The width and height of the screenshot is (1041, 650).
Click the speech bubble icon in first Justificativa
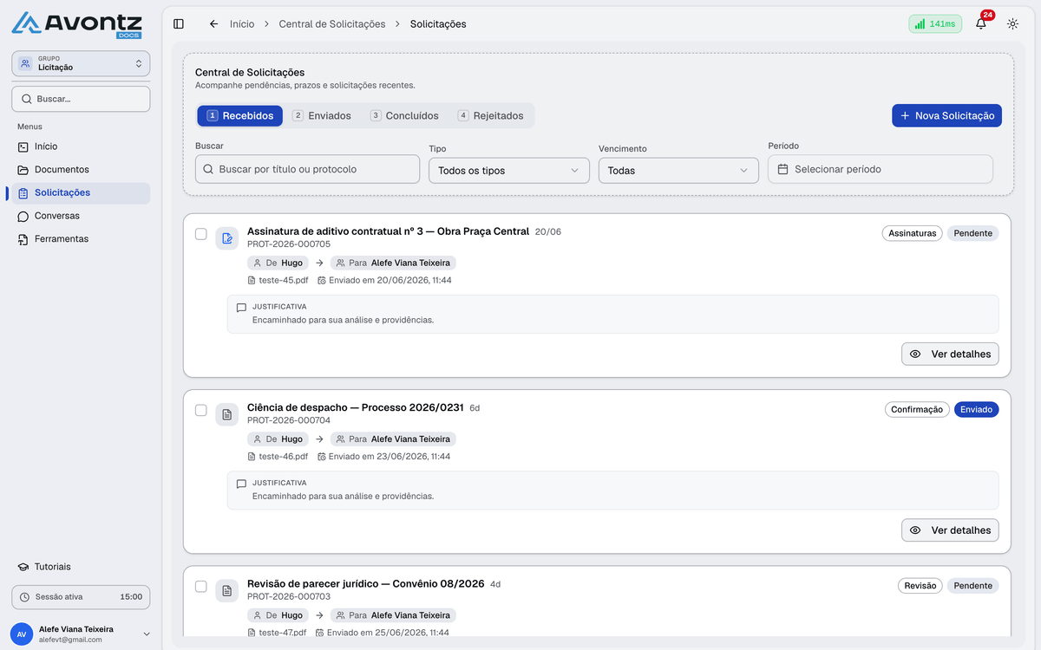click(241, 308)
